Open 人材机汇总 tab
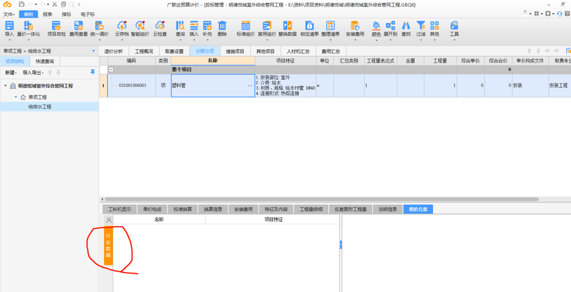The image size is (571, 292). pos(298,51)
